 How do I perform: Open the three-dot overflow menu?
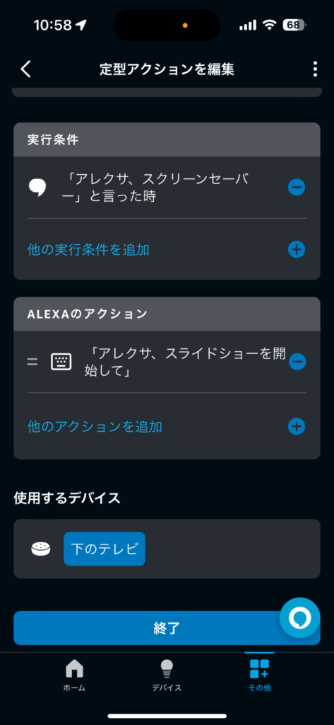[x=315, y=69]
